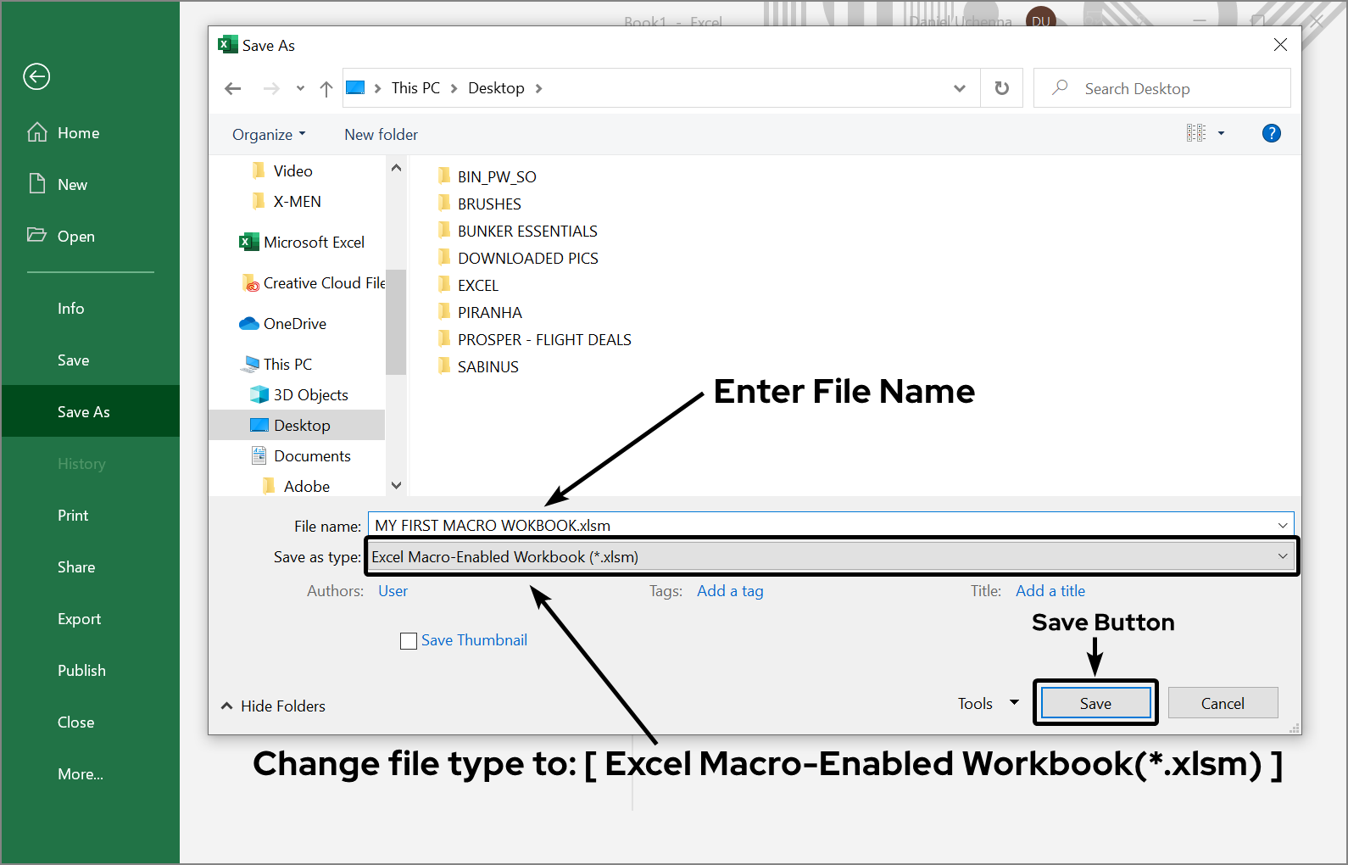This screenshot has width=1348, height=865.
Task: Go up one folder level arrow
Action: click(x=326, y=89)
